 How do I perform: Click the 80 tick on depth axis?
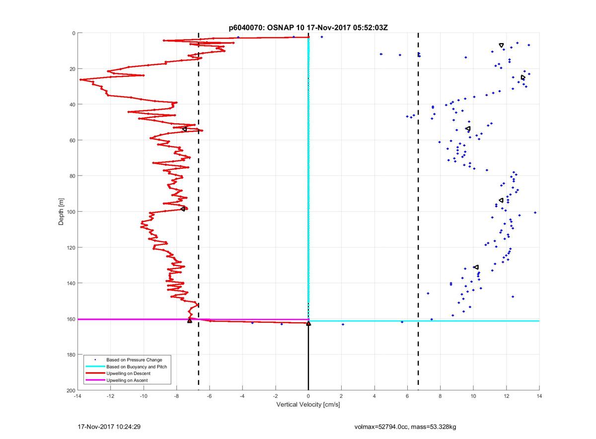72,176
